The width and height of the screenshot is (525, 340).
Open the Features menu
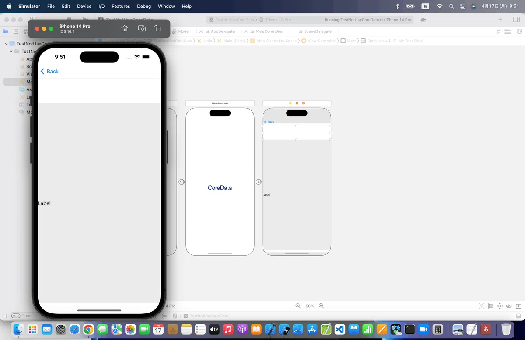click(x=121, y=6)
